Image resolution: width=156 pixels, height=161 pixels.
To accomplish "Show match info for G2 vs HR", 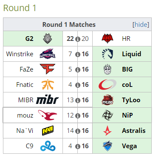I will (x=78, y=39).
